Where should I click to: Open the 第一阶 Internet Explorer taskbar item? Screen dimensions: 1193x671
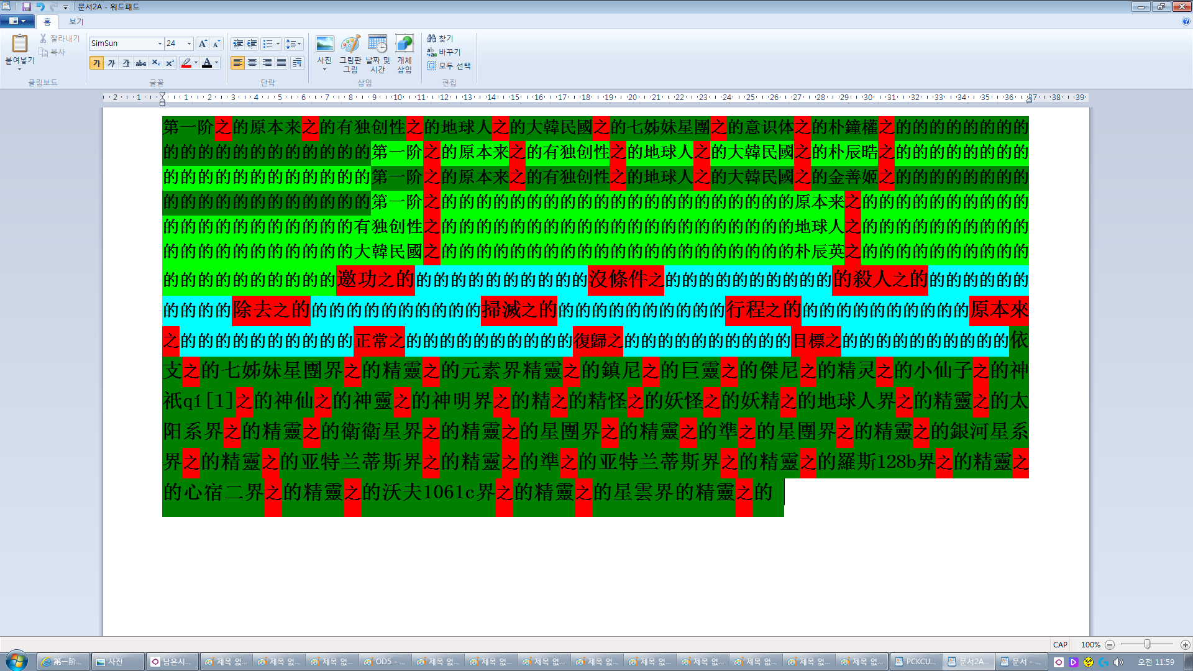coord(63,662)
